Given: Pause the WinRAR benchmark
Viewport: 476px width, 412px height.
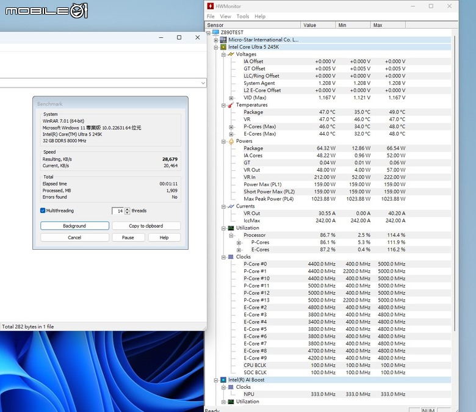Looking at the screenshot, I should point(128,237).
